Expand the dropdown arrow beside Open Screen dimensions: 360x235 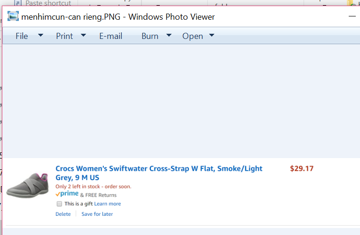[211, 36]
